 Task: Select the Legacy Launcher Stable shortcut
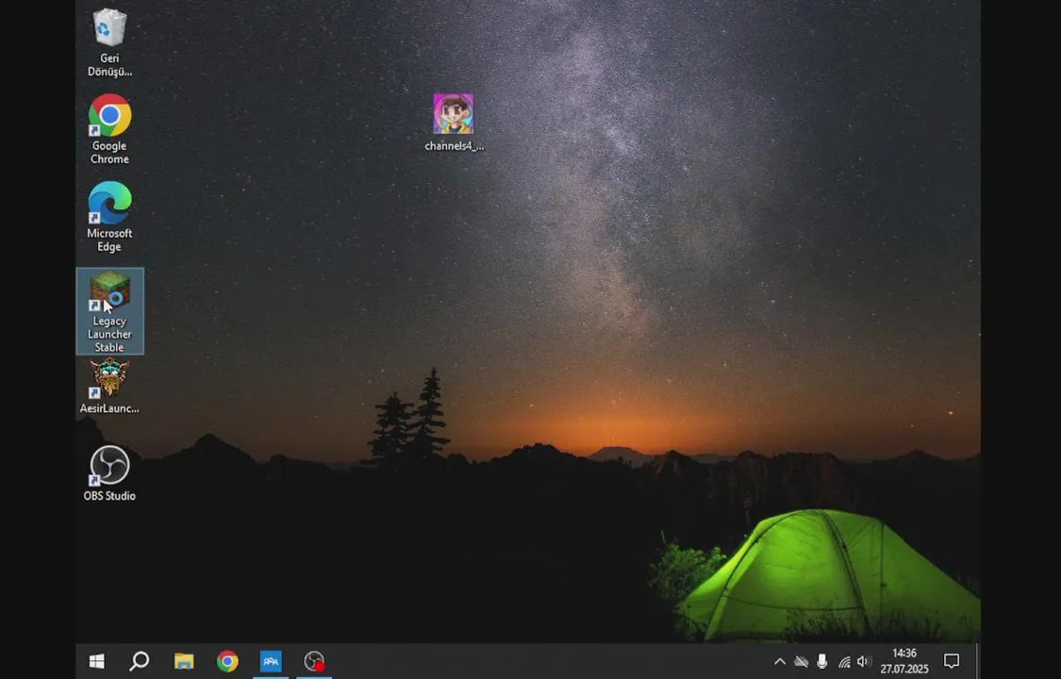tap(109, 311)
